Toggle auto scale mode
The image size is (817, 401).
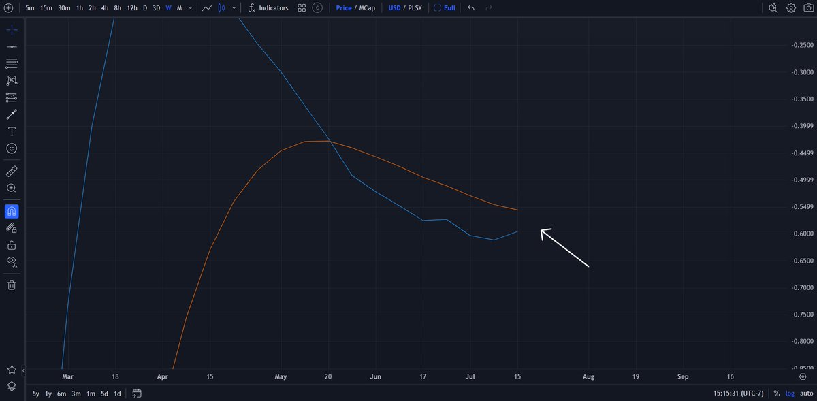coord(806,394)
